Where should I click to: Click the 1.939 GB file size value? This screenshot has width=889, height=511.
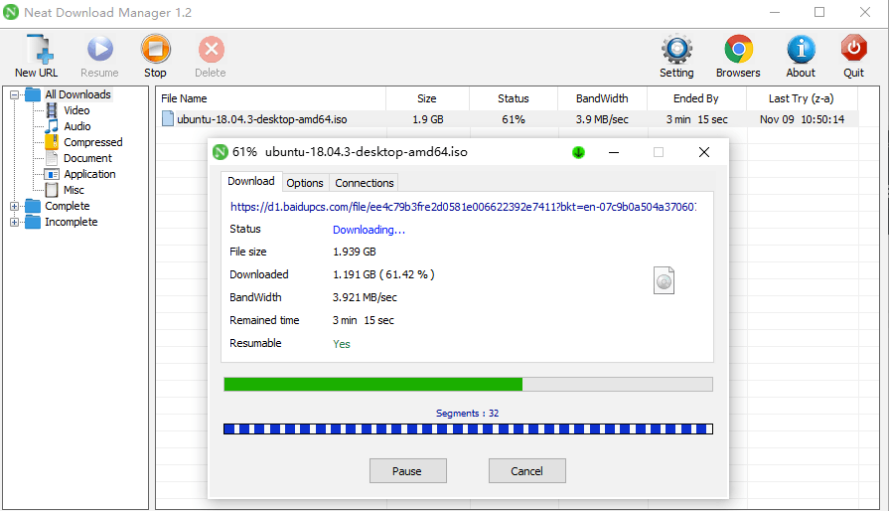355,252
